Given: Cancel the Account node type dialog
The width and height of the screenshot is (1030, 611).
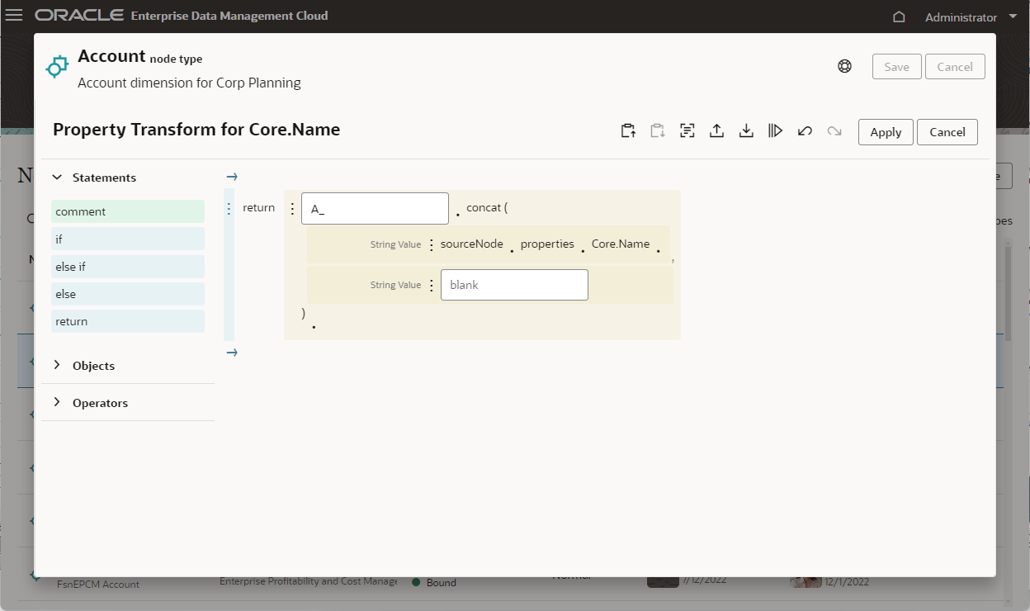Looking at the screenshot, I should (955, 67).
